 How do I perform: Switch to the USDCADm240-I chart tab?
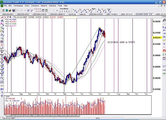23,14
